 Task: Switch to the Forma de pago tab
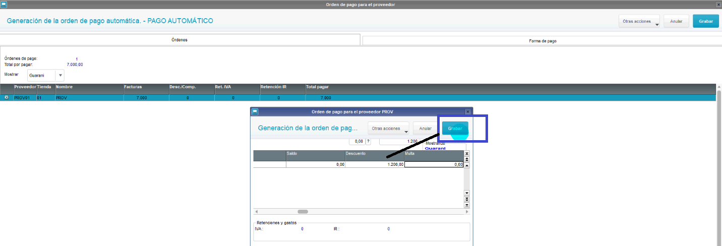pos(543,40)
